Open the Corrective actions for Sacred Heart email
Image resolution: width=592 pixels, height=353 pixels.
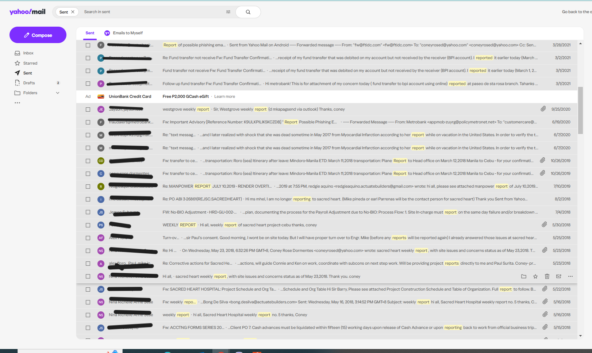[327, 264]
